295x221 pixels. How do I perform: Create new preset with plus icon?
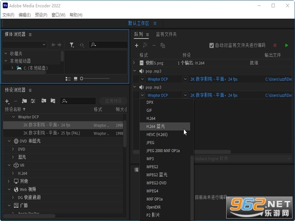pos(7,101)
